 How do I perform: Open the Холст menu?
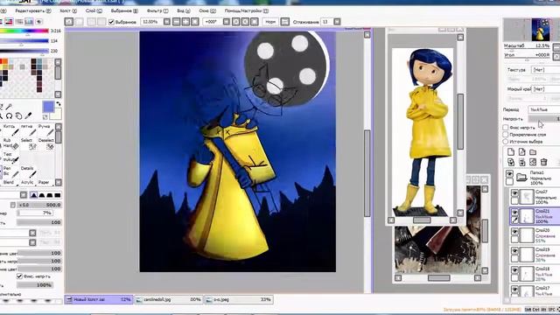[68, 11]
